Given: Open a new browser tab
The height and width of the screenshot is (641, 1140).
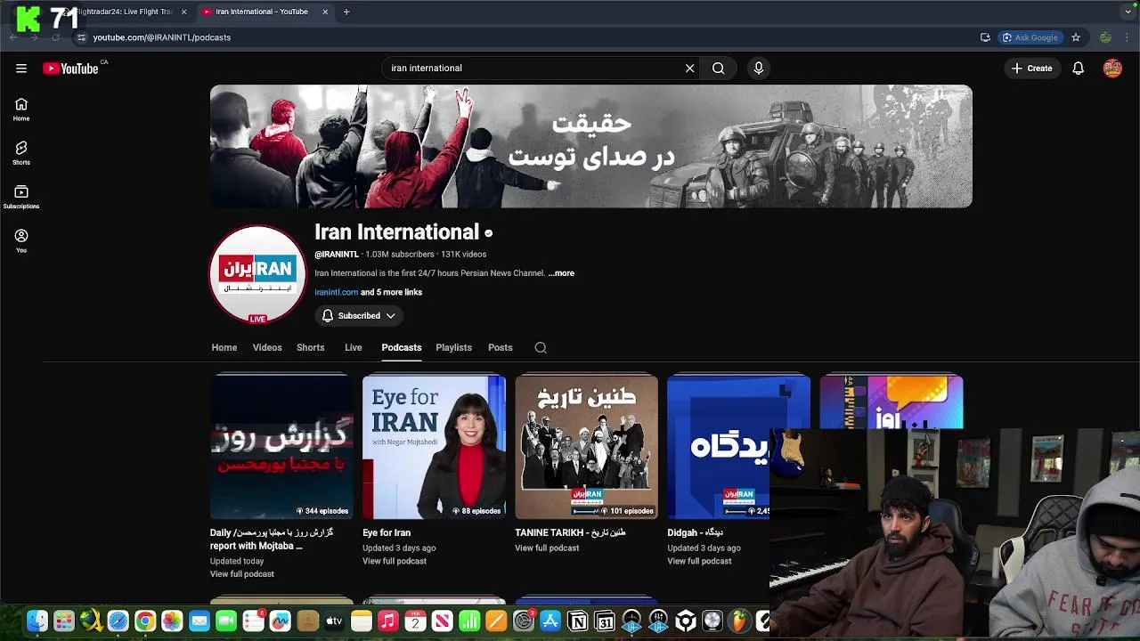Looking at the screenshot, I should point(346,12).
